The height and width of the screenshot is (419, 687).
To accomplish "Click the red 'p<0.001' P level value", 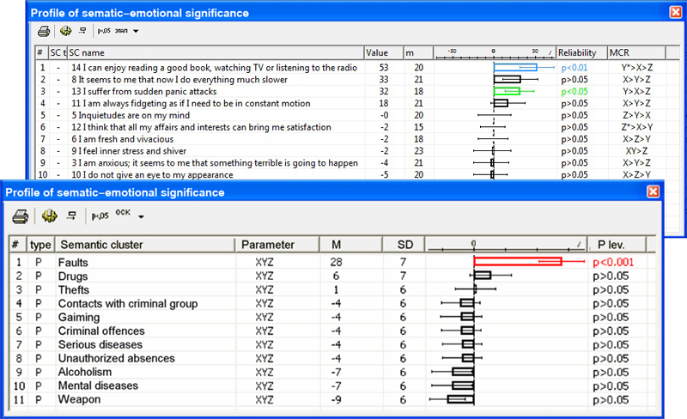I will (613, 262).
